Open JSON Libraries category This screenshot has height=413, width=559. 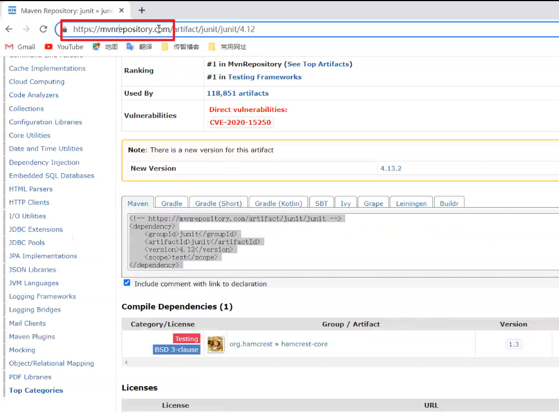(x=33, y=270)
